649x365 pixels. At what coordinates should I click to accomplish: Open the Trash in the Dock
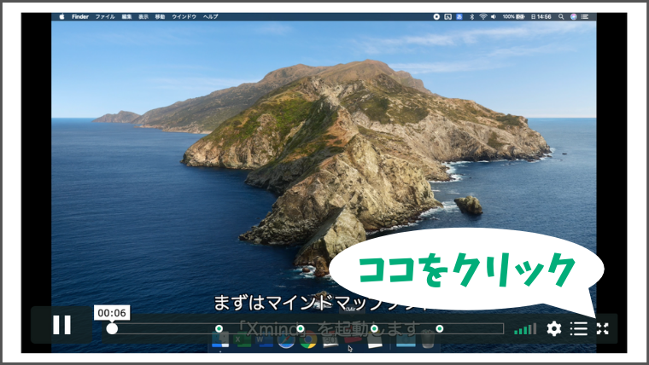[x=429, y=339]
